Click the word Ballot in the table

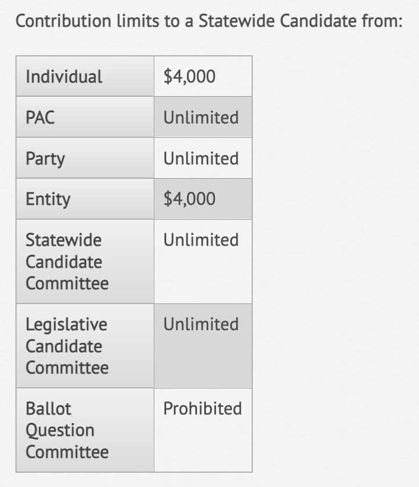tap(49, 409)
